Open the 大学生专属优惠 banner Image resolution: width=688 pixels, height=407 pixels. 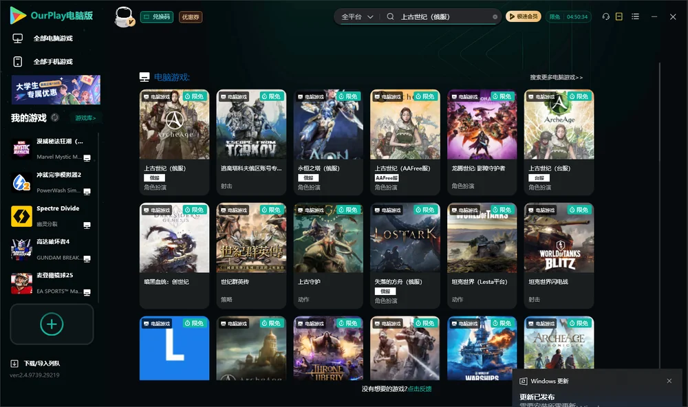point(56,89)
